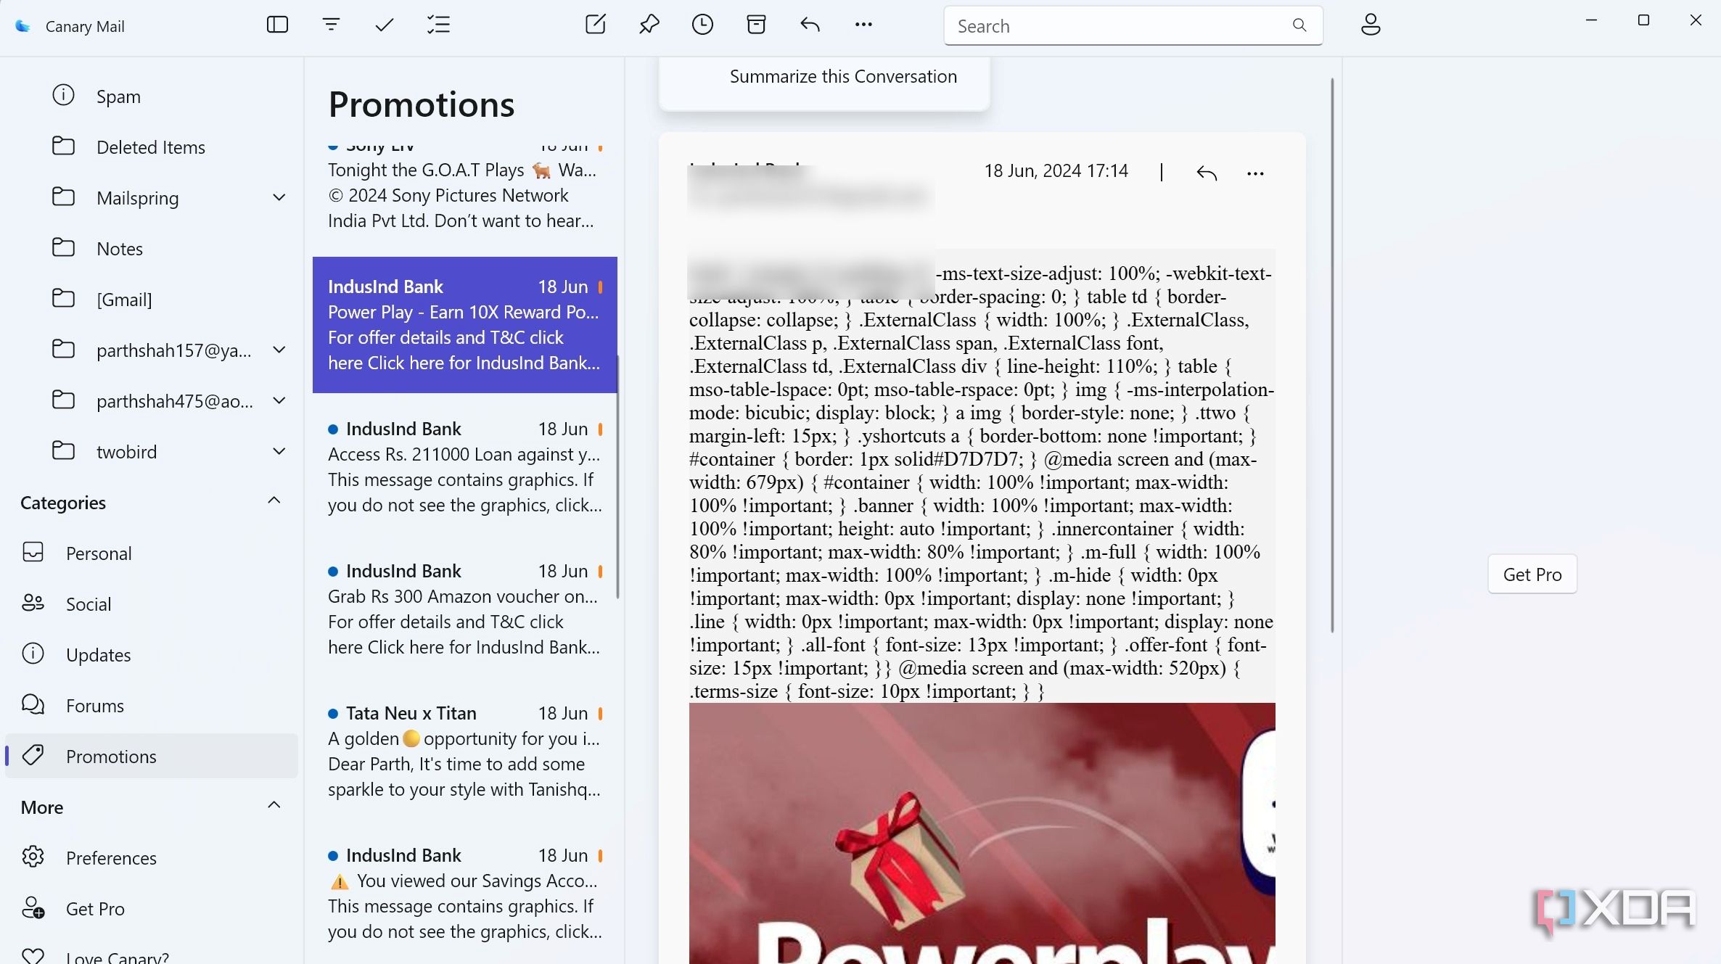Screen dimensions: 1721x964
Task: Click the mark-as-read checkmark icon
Action: pos(384,25)
